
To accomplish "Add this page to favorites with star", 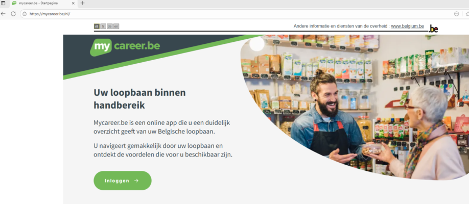I will click(x=467, y=14).
